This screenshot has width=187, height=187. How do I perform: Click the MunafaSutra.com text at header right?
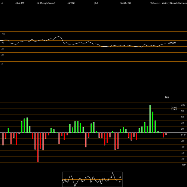coord(178,3)
